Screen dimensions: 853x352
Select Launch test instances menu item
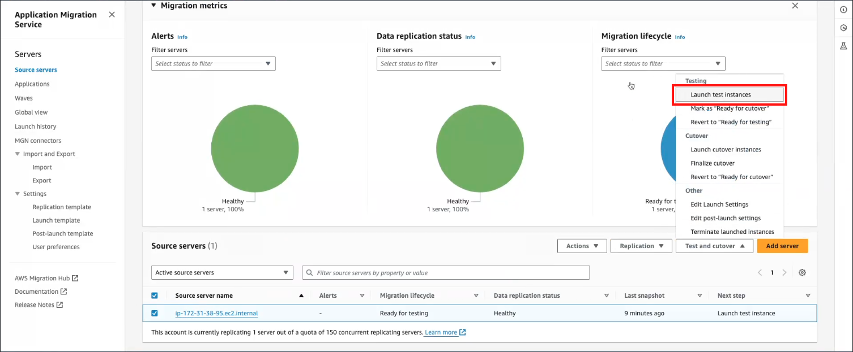pos(730,94)
